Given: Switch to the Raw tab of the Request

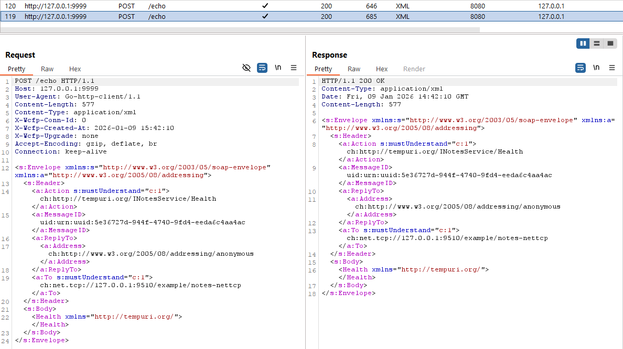Looking at the screenshot, I should (x=47, y=69).
